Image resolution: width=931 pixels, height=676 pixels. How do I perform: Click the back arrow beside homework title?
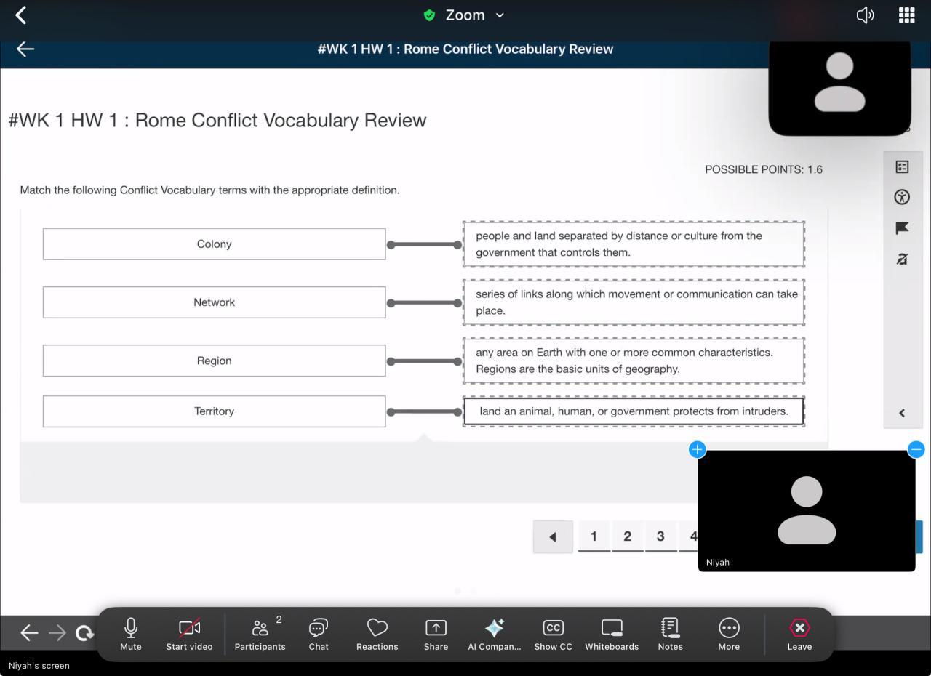coord(25,49)
